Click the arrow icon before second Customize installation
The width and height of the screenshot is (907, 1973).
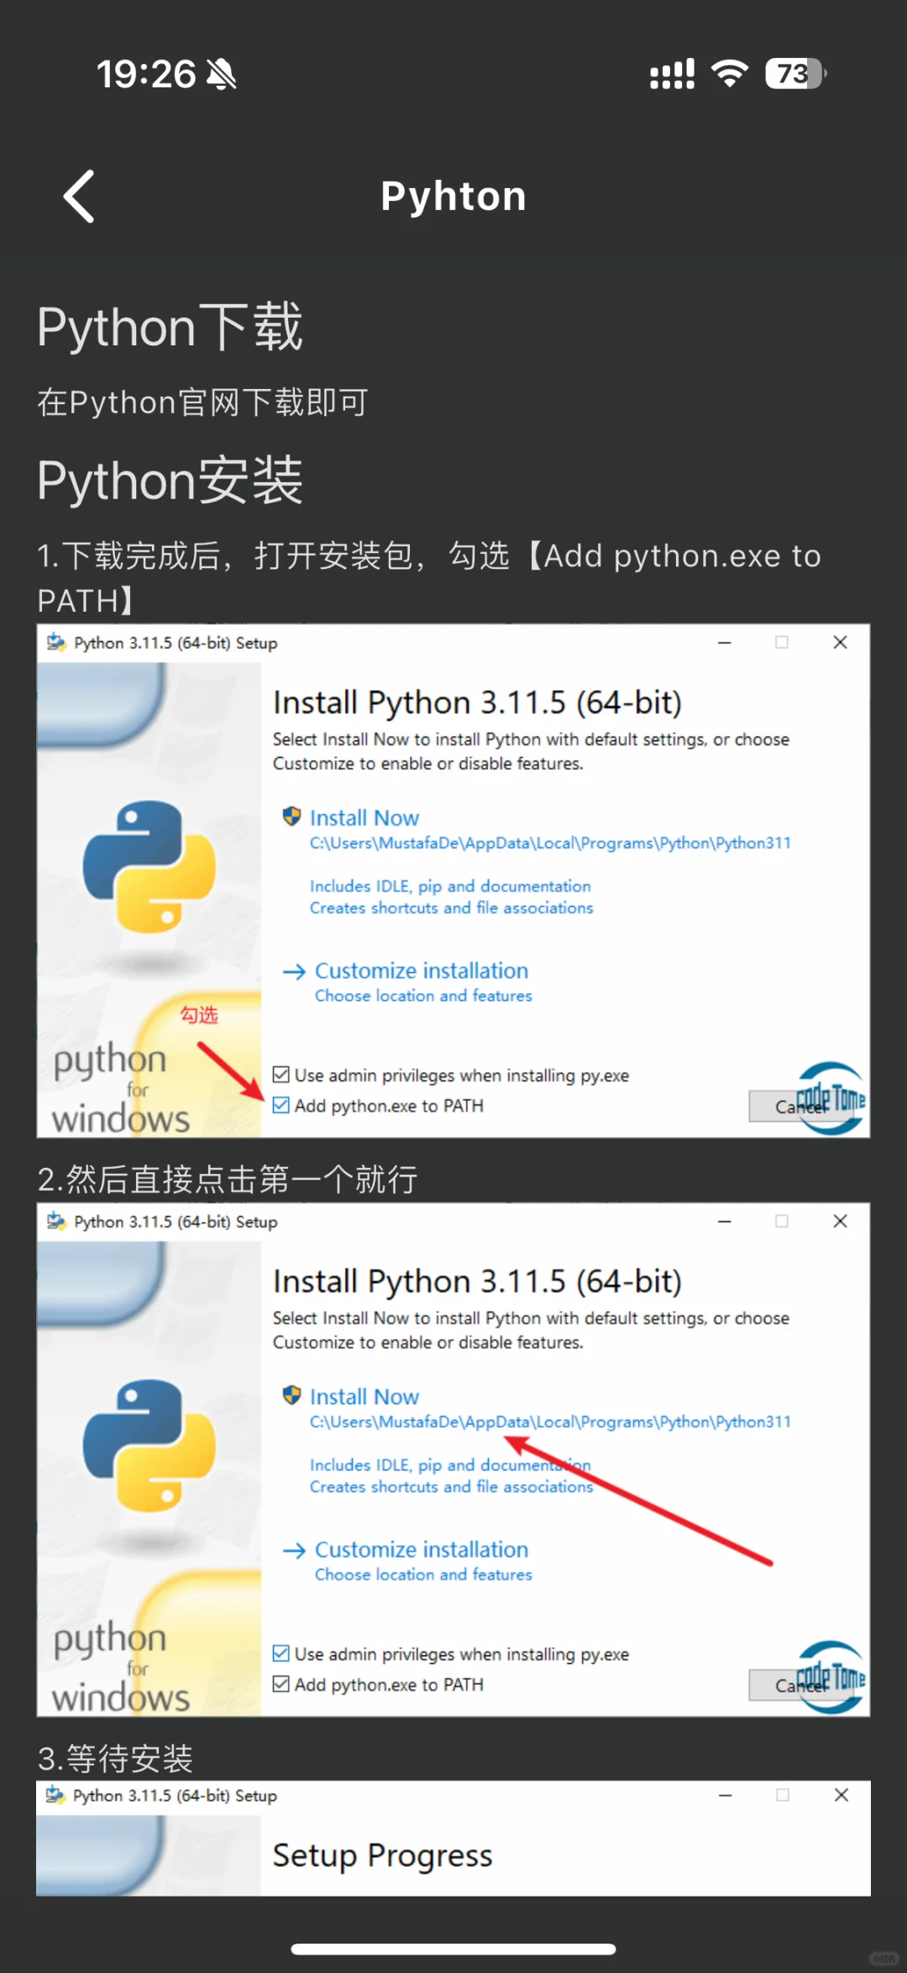[294, 1550]
